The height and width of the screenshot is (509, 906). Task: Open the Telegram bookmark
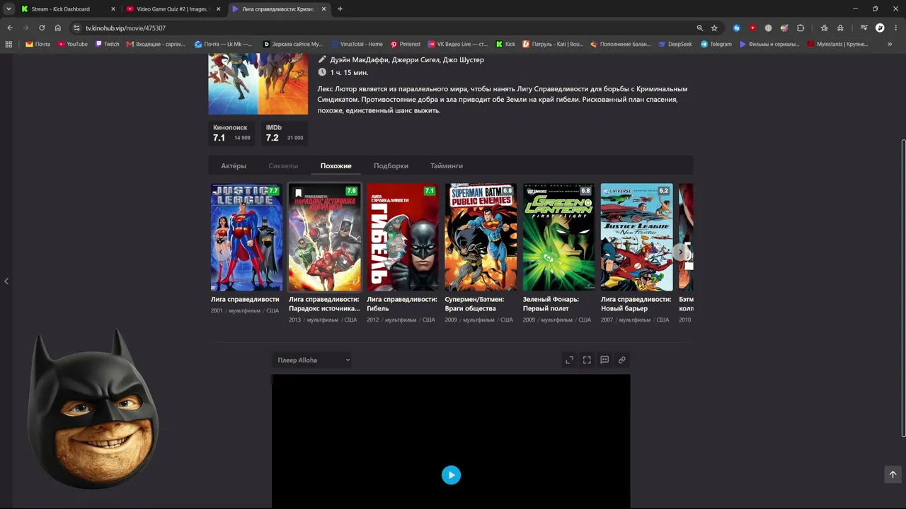(x=716, y=44)
